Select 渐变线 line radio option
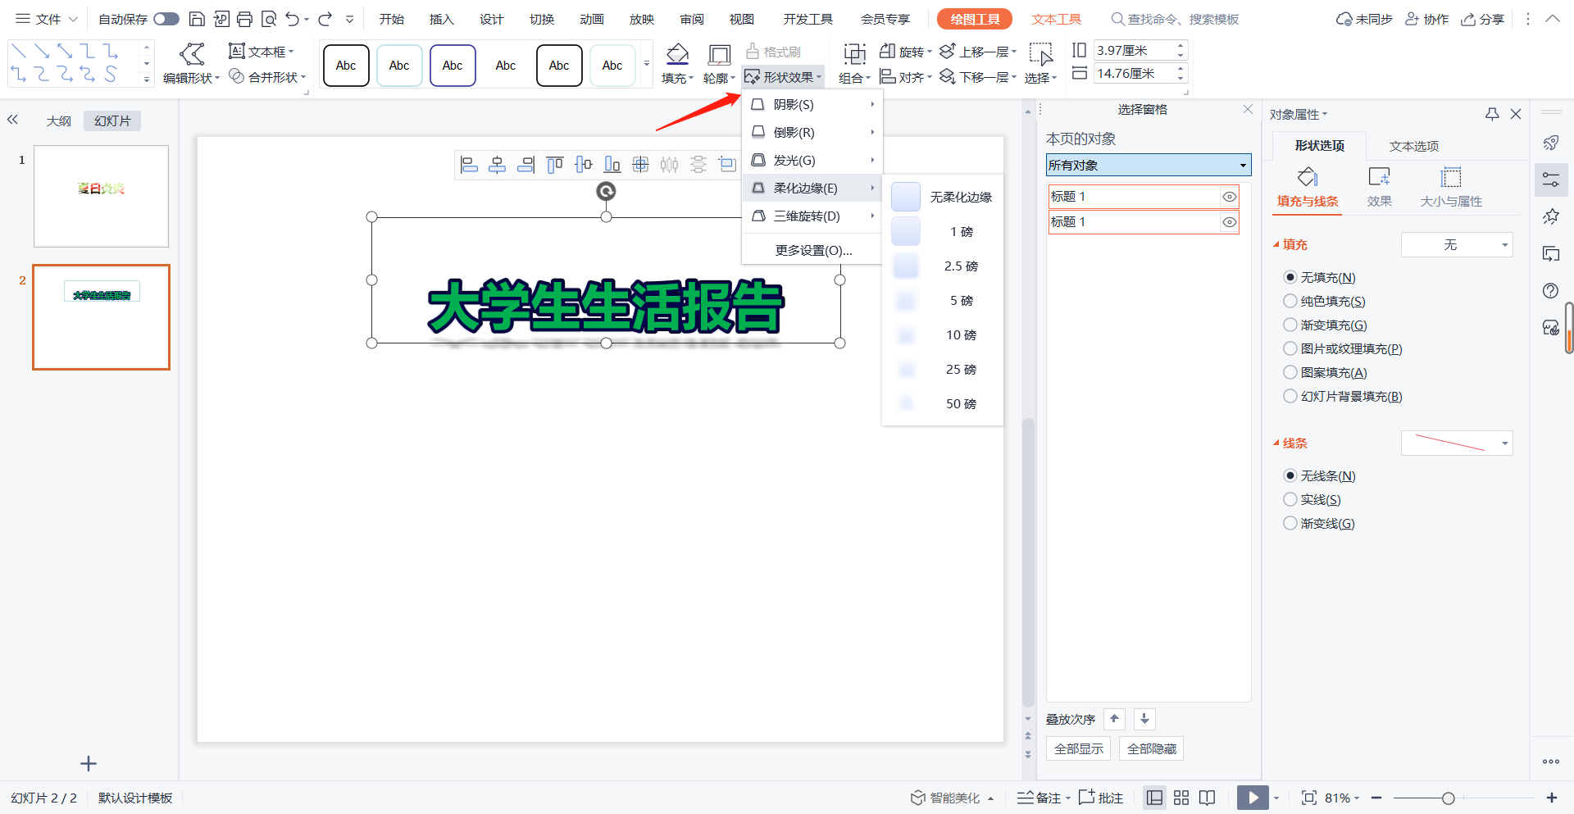 click(x=1290, y=523)
